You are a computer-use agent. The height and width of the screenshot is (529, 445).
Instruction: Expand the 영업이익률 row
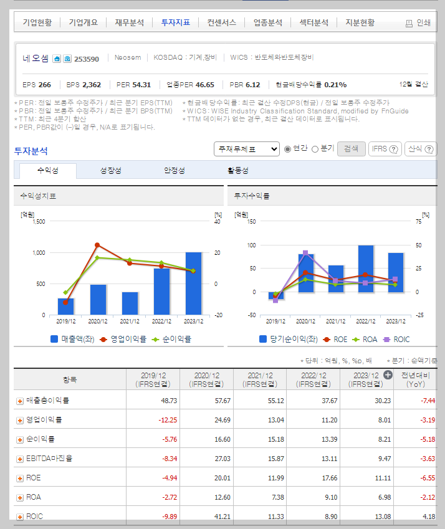(20, 421)
